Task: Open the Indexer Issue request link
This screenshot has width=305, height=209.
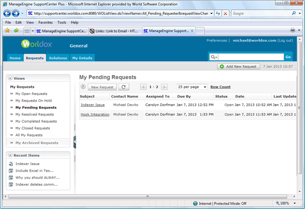Action: (x=92, y=105)
